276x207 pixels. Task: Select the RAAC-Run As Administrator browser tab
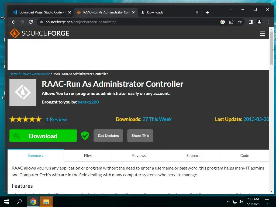(x=106, y=12)
